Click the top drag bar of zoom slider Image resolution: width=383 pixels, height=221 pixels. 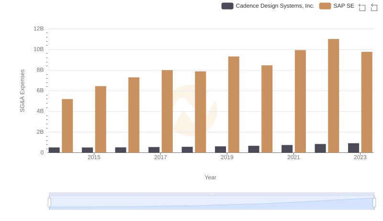pos(212,194)
